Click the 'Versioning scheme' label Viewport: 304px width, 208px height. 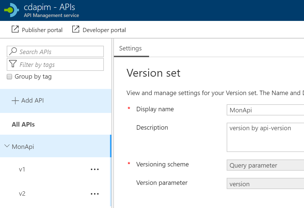click(162, 164)
